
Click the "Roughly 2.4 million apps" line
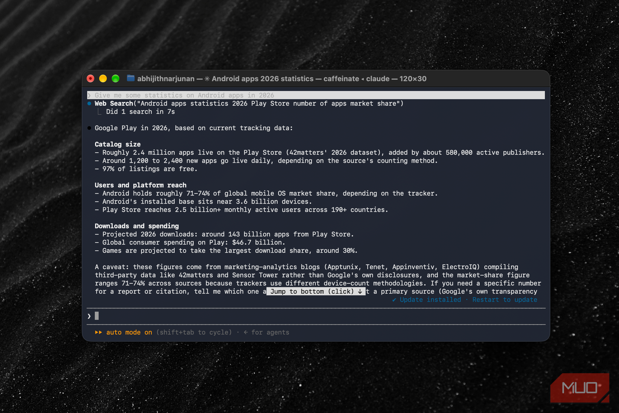coord(319,153)
